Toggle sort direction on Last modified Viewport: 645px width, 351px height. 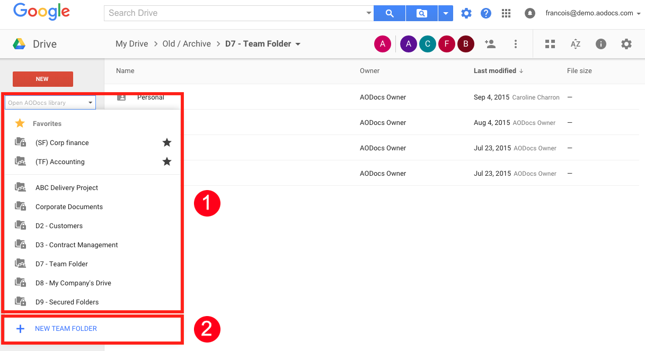coord(521,71)
